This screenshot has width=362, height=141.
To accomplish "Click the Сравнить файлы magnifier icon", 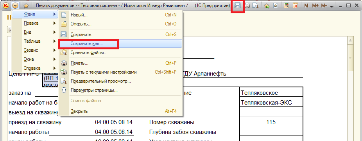I will 63,53.
